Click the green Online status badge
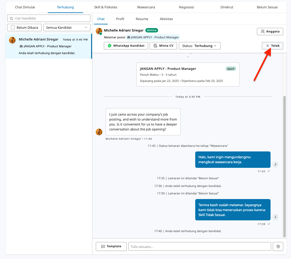291x259 pixels. click(152, 30)
